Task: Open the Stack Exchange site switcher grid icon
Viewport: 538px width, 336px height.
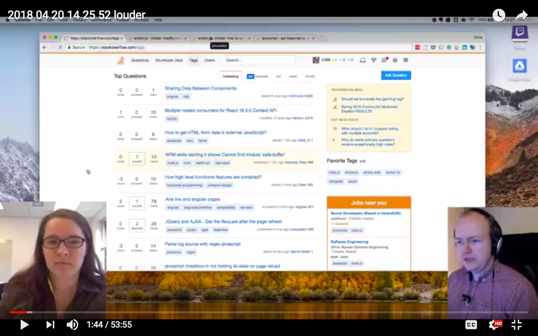Action: coord(406,60)
